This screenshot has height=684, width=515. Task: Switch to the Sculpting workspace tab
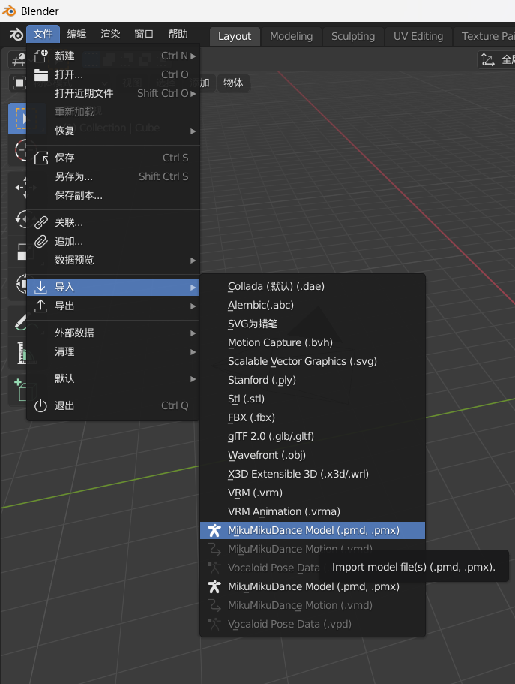(x=353, y=36)
